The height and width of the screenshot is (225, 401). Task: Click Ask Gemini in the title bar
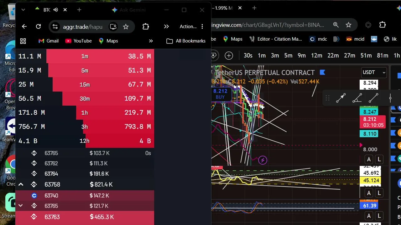pyautogui.click(x=129, y=10)
